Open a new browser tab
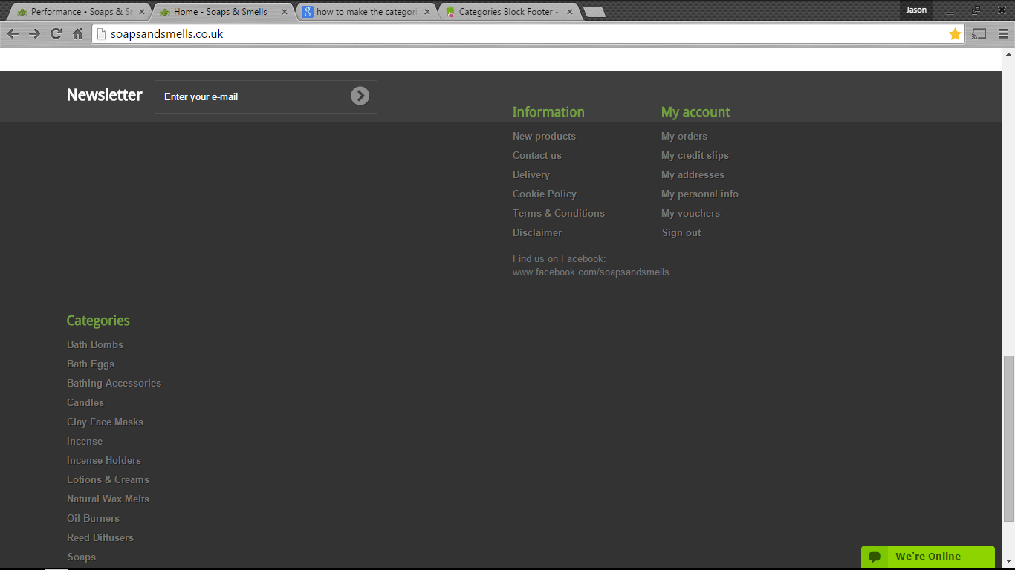This screenshot has height=570, width=1015. [x=594, y=12]
